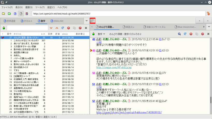
Task: Click the copy icon in thread toolbar
Action: click(x=197, y=34)
